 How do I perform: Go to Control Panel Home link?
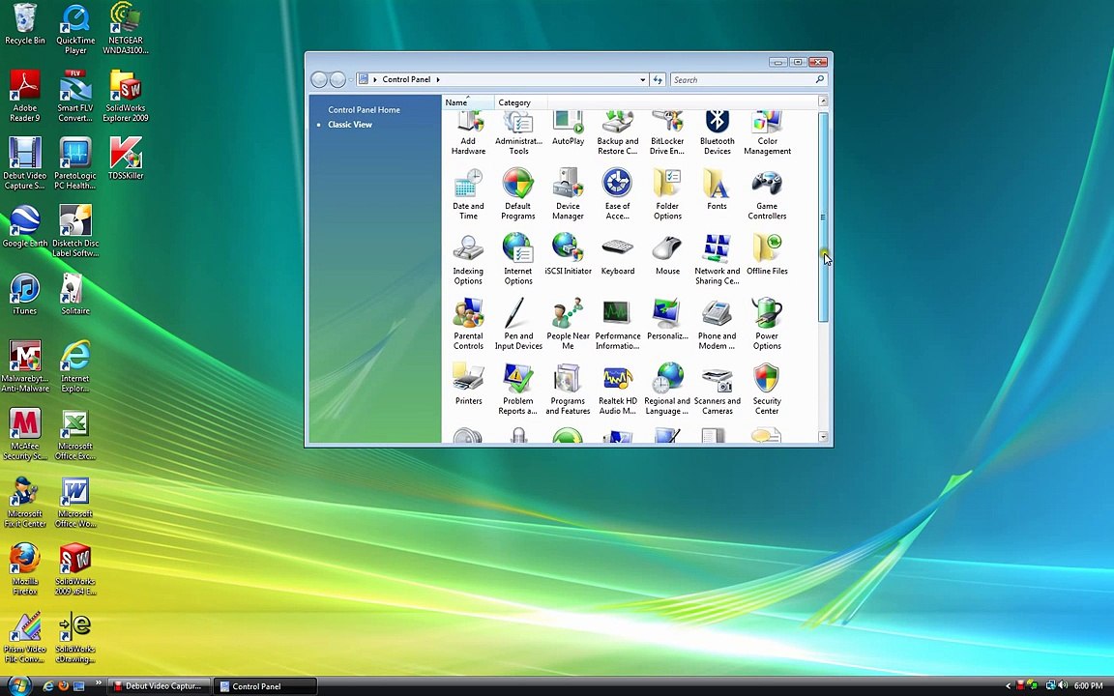pos(364,110)
